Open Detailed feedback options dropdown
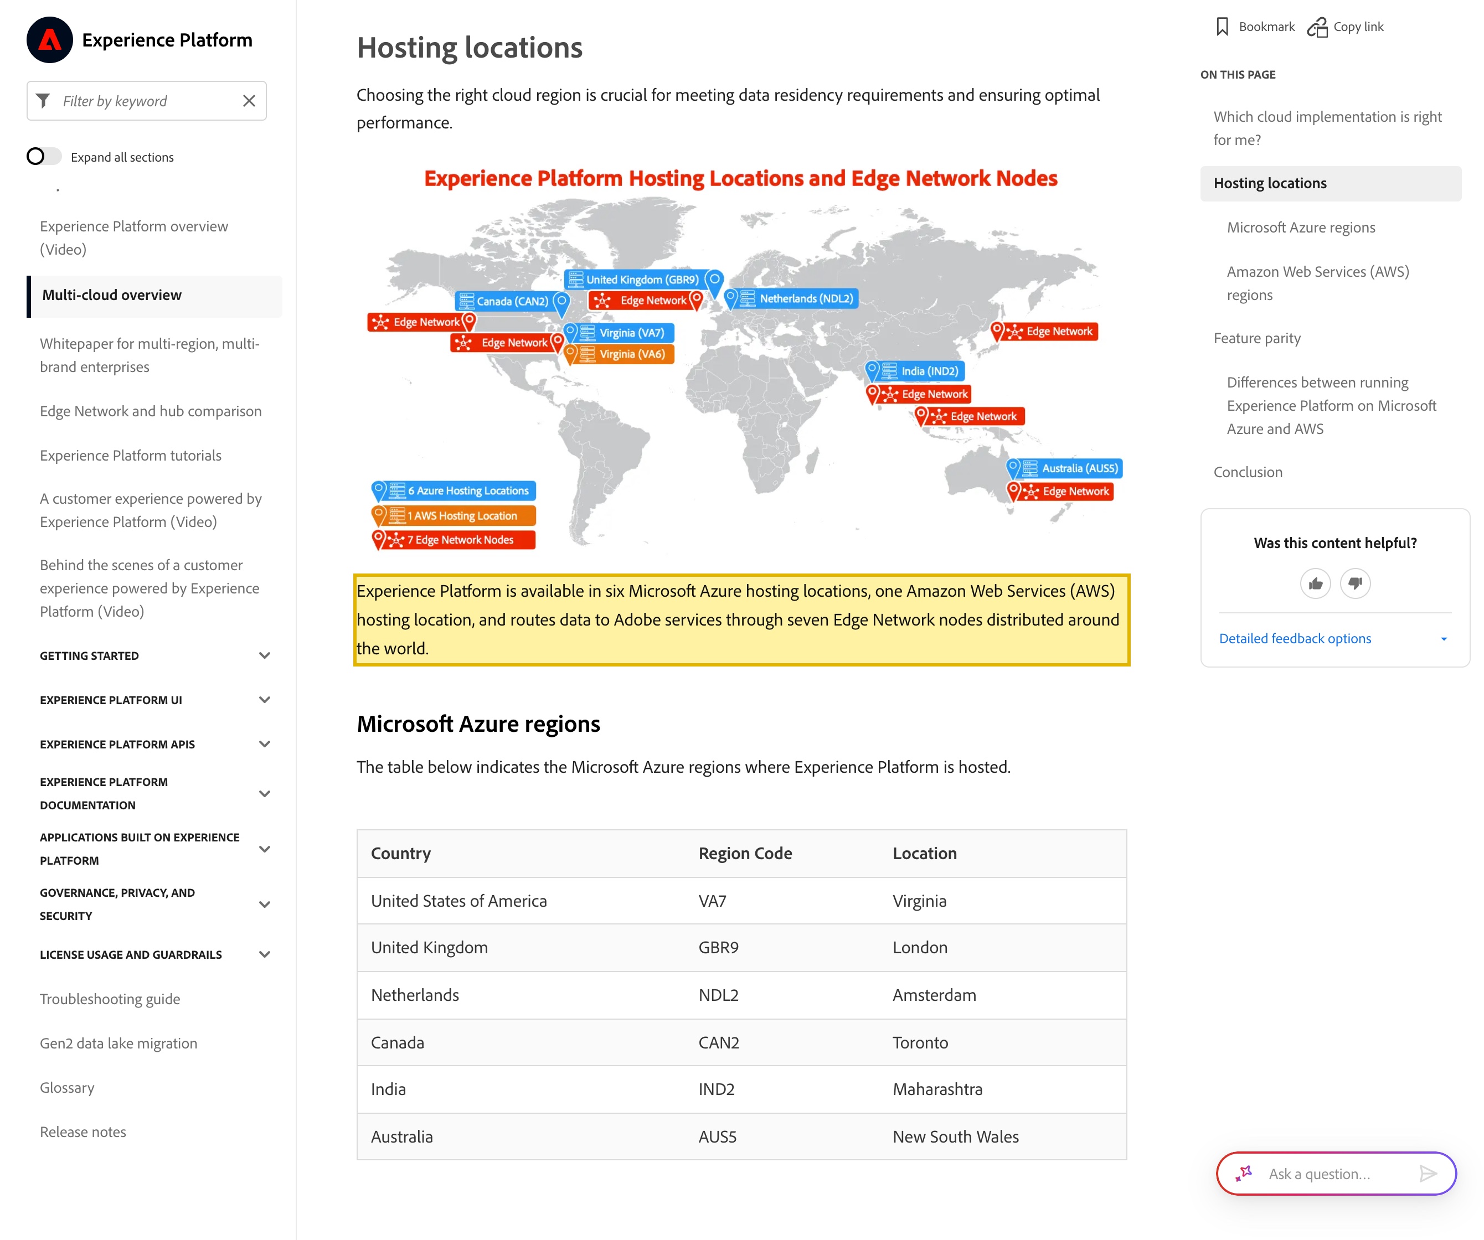The height and width of the screenshot is (1240, 1484). point(1333,638)
